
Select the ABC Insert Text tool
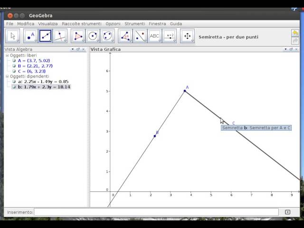point(154,36)
